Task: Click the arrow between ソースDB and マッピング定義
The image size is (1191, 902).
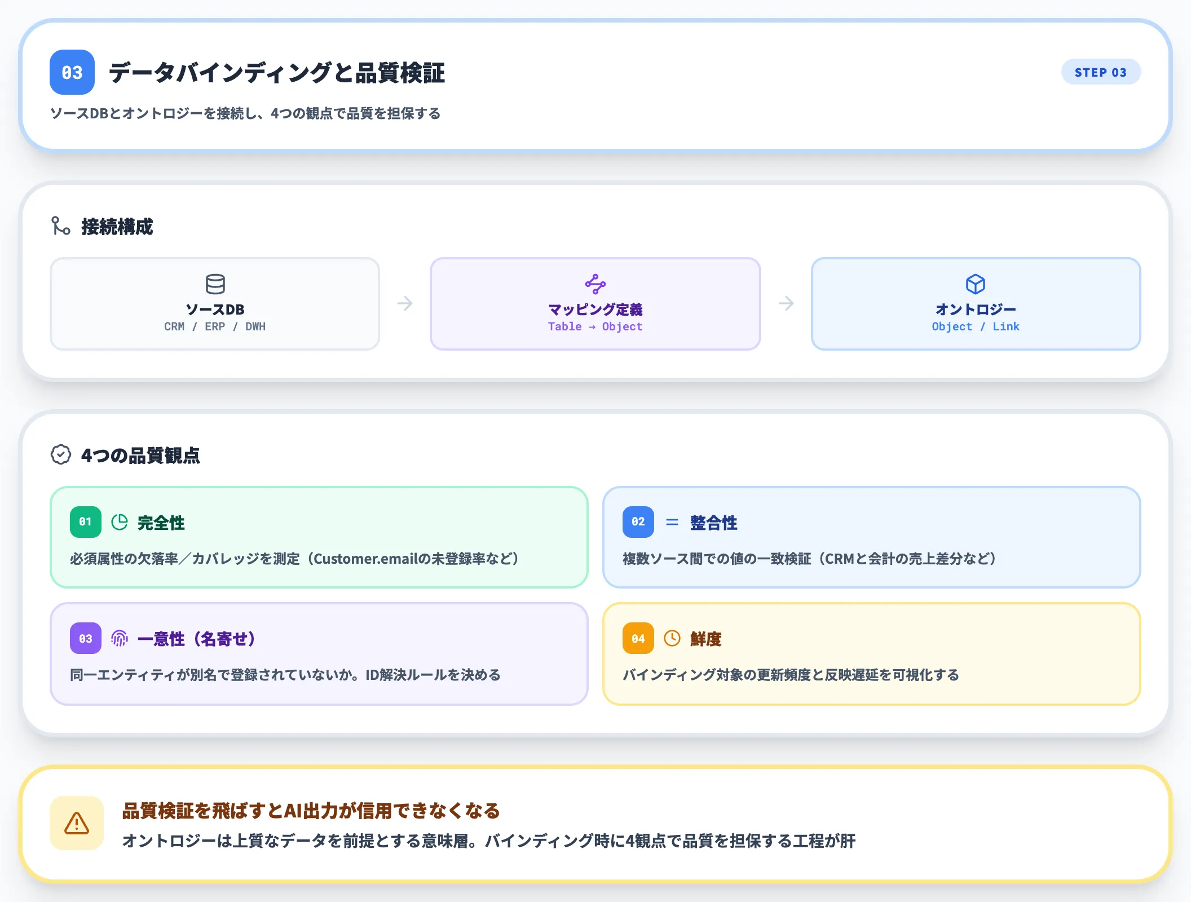Action: pos(405,303)
